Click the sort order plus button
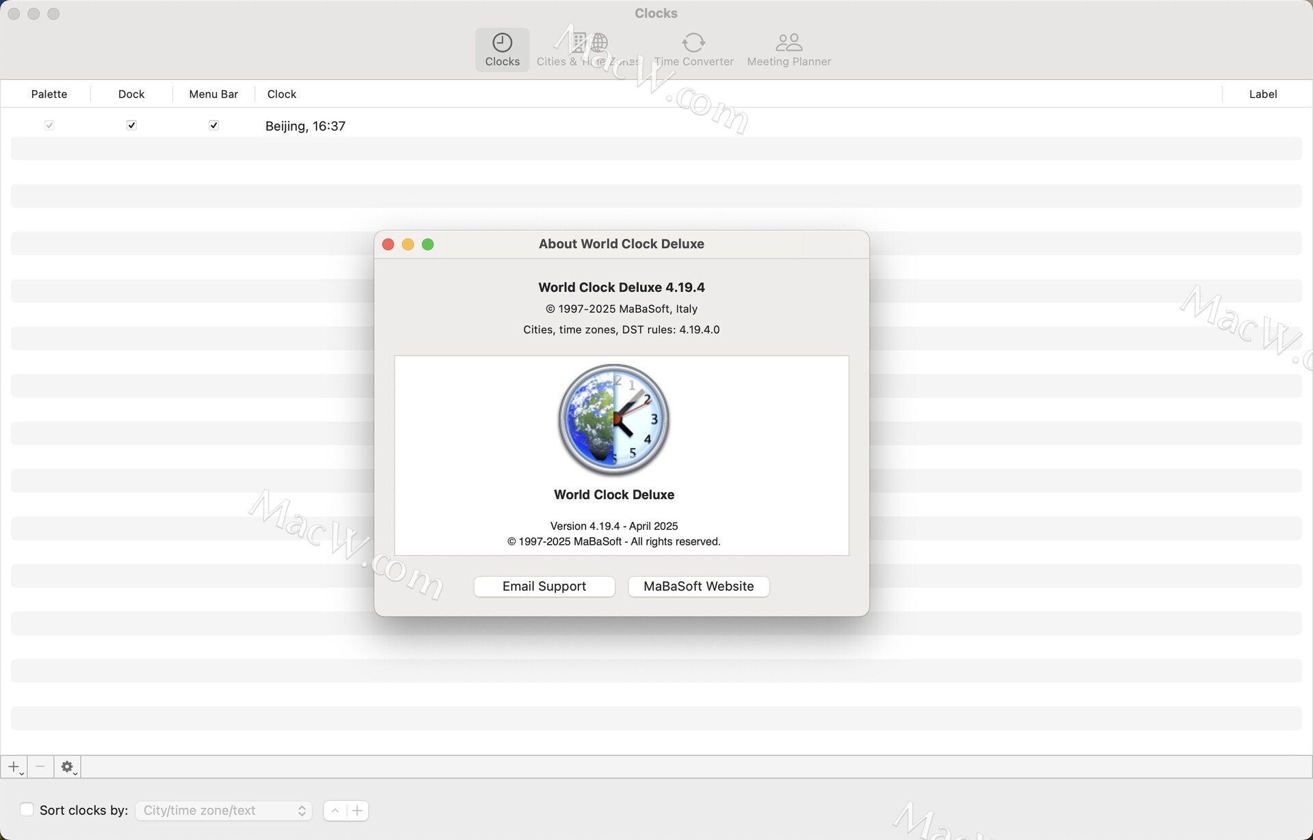 click(357, 811)
